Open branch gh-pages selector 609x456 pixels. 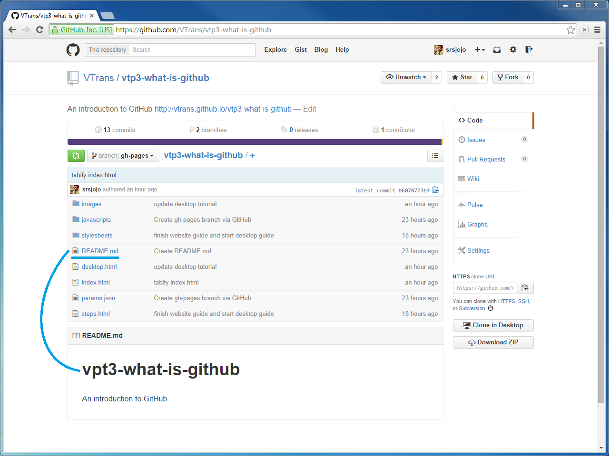pos(123,156)
